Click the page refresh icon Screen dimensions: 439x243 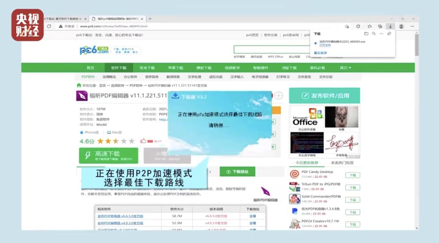(49, 26)
